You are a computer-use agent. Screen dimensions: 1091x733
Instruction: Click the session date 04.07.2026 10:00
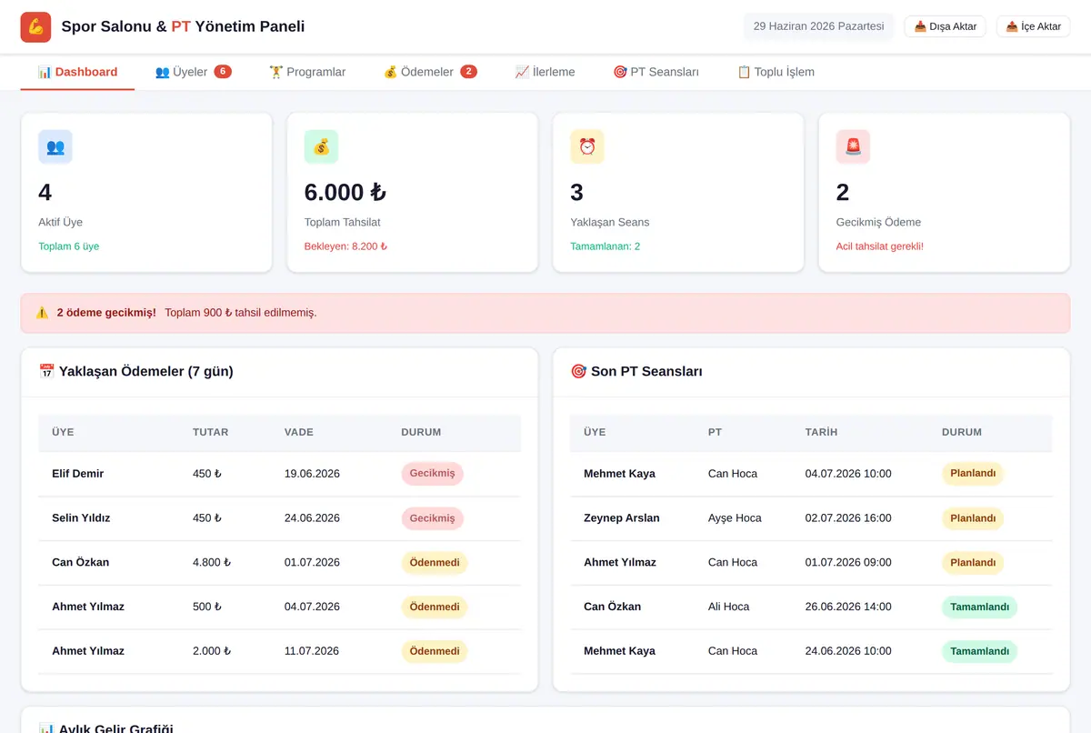pyautogui.click(x=848, y=474)
